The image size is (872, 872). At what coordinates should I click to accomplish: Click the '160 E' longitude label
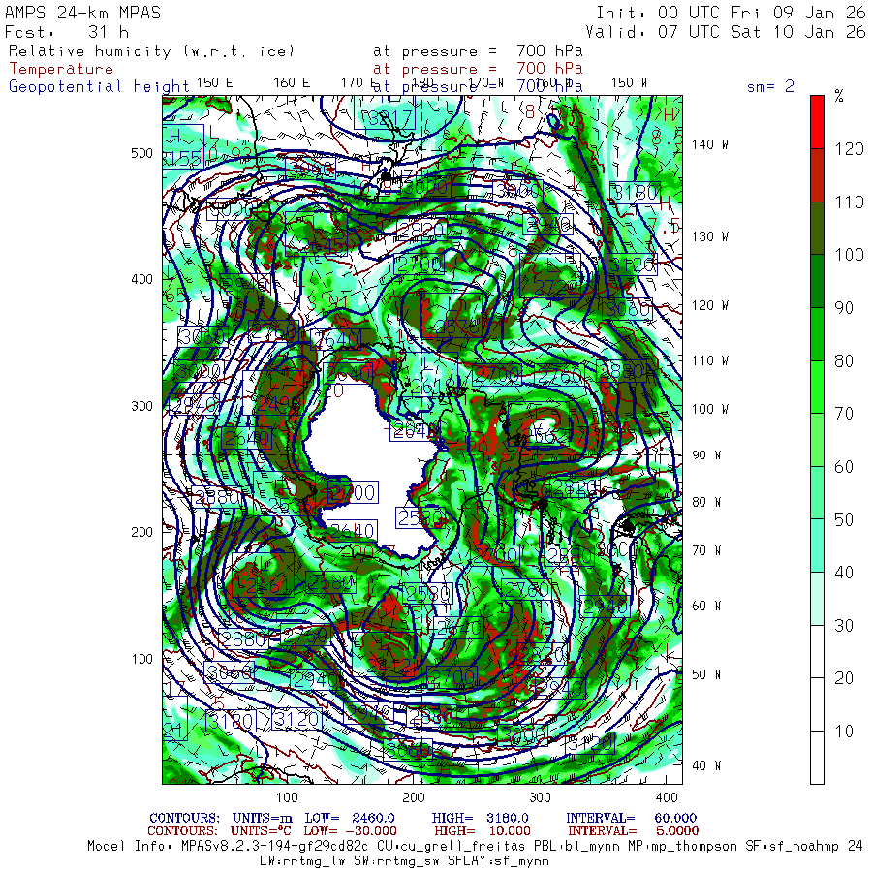tap(292, 83)
